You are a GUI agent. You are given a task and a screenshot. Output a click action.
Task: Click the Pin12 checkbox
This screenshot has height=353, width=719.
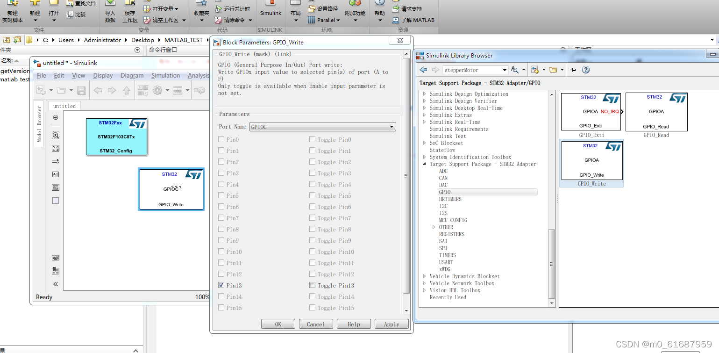pyautogui.click(x=221, y=274)
